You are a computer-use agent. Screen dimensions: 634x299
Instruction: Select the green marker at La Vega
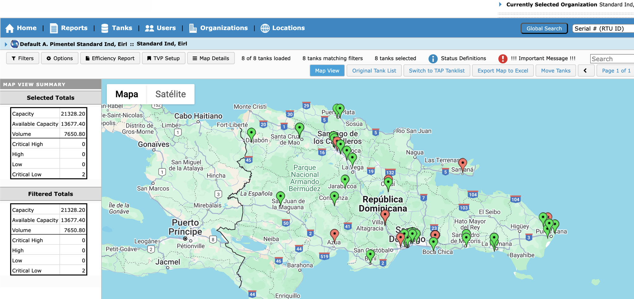352,159
